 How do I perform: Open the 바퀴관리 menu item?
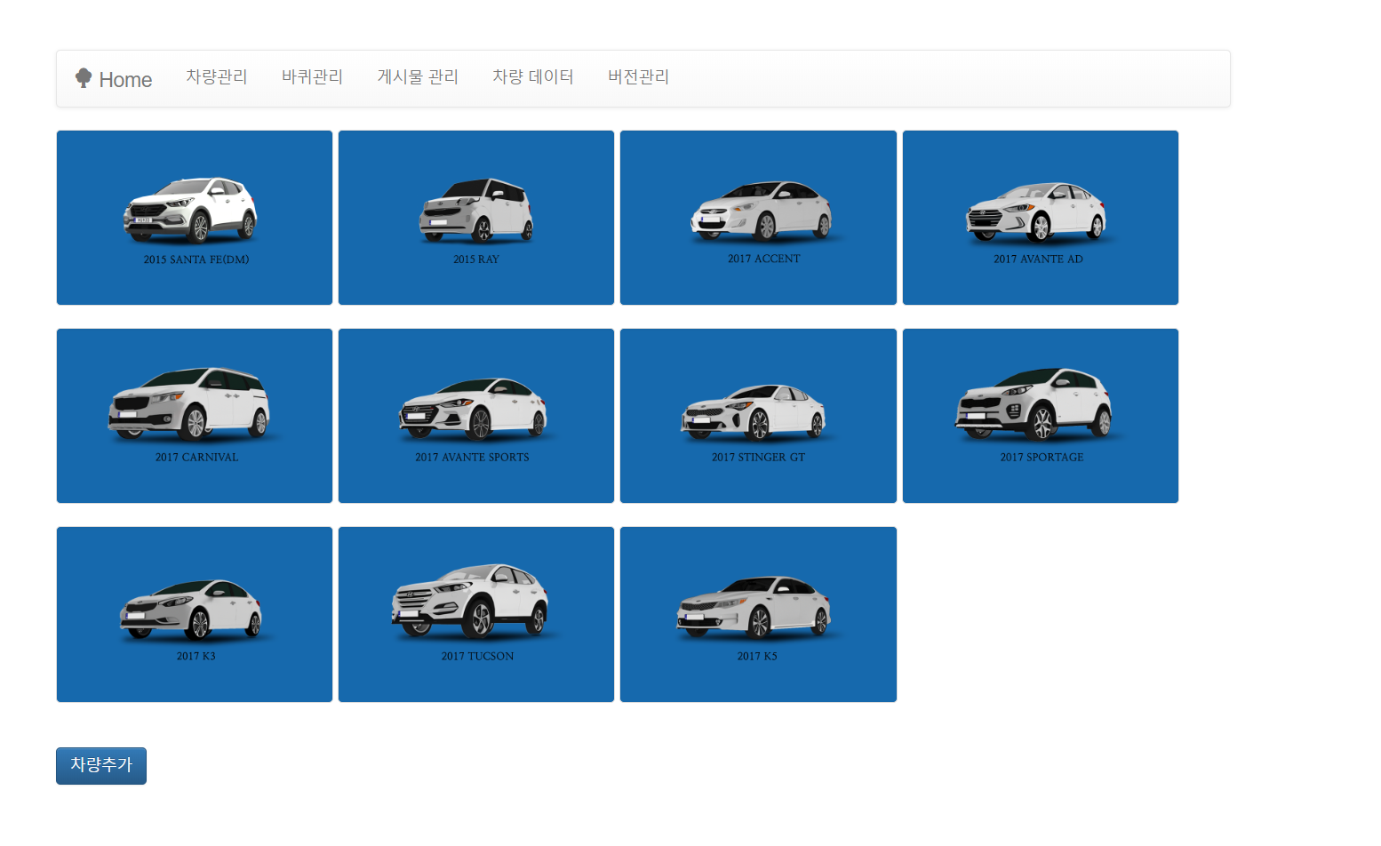coord(313,77)
